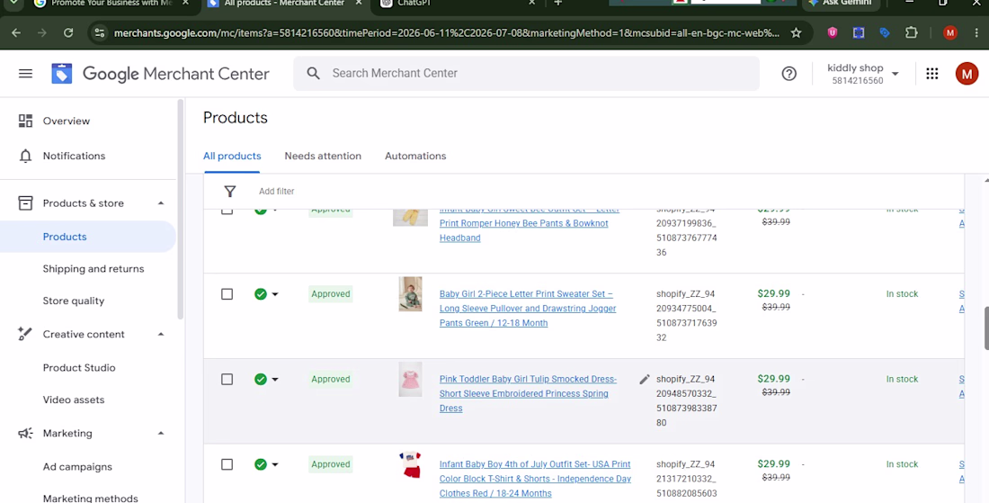
Task: Open the browser tab search dropdown
Action: coord(13,4)
